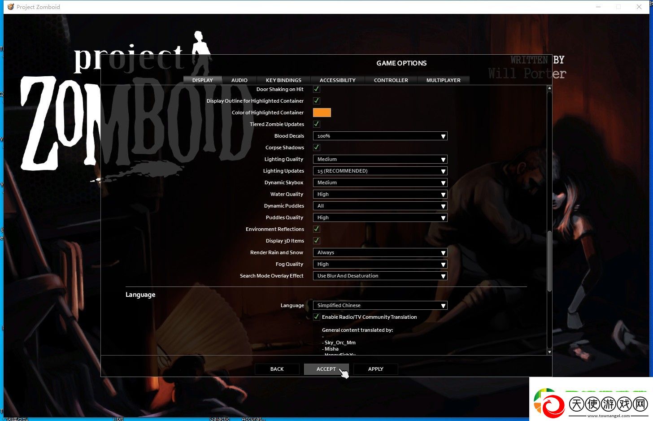
Task: Click the "GAME OPTIONS" title text
Action: click(401, 63)
